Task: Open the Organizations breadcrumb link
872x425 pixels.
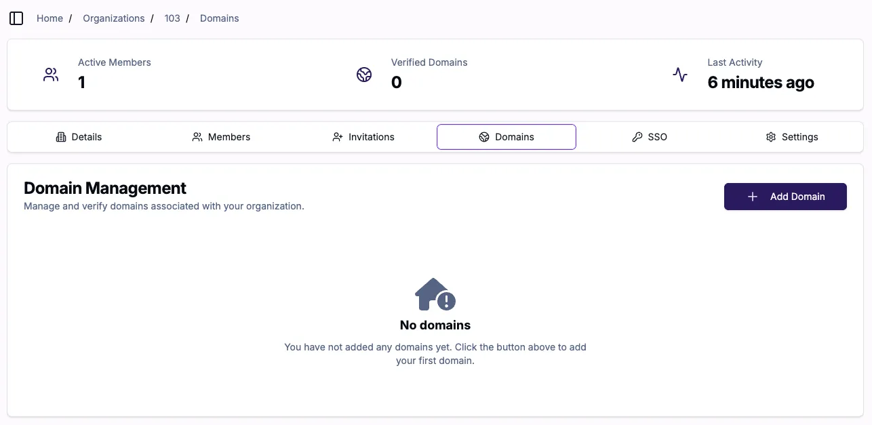Action: click(x=114, y=18)
